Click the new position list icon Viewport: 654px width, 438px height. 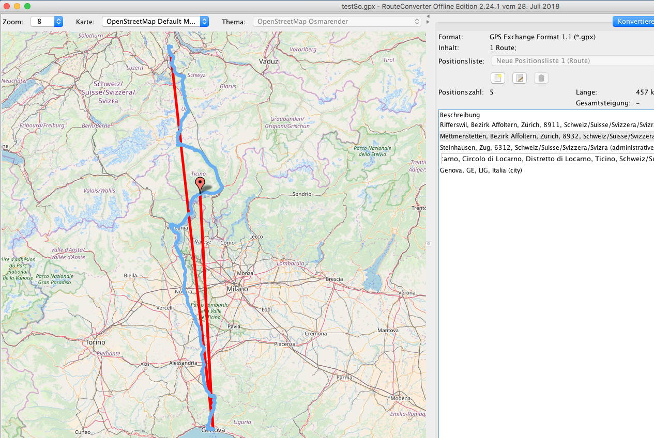point(497,79)
